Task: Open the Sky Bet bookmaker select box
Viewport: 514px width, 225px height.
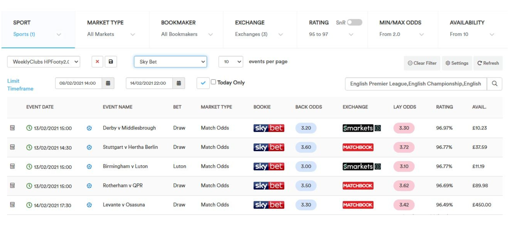Action: tap(170, 62)
